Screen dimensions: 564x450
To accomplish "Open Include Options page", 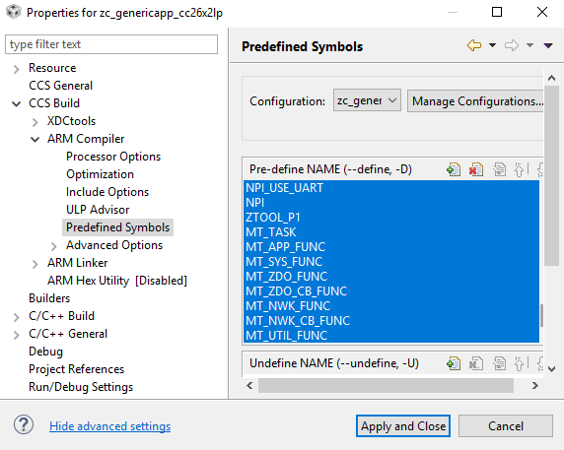I will point(106,192).
